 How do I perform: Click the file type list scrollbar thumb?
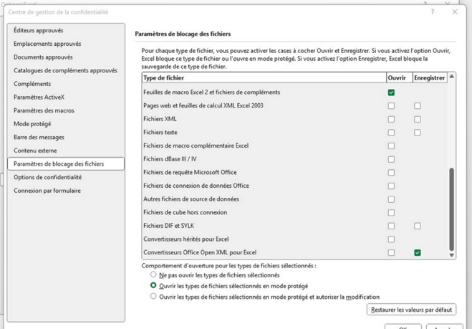(451, 209)
